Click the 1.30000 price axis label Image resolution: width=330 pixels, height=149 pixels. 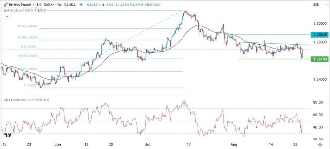tap(318, 24)
